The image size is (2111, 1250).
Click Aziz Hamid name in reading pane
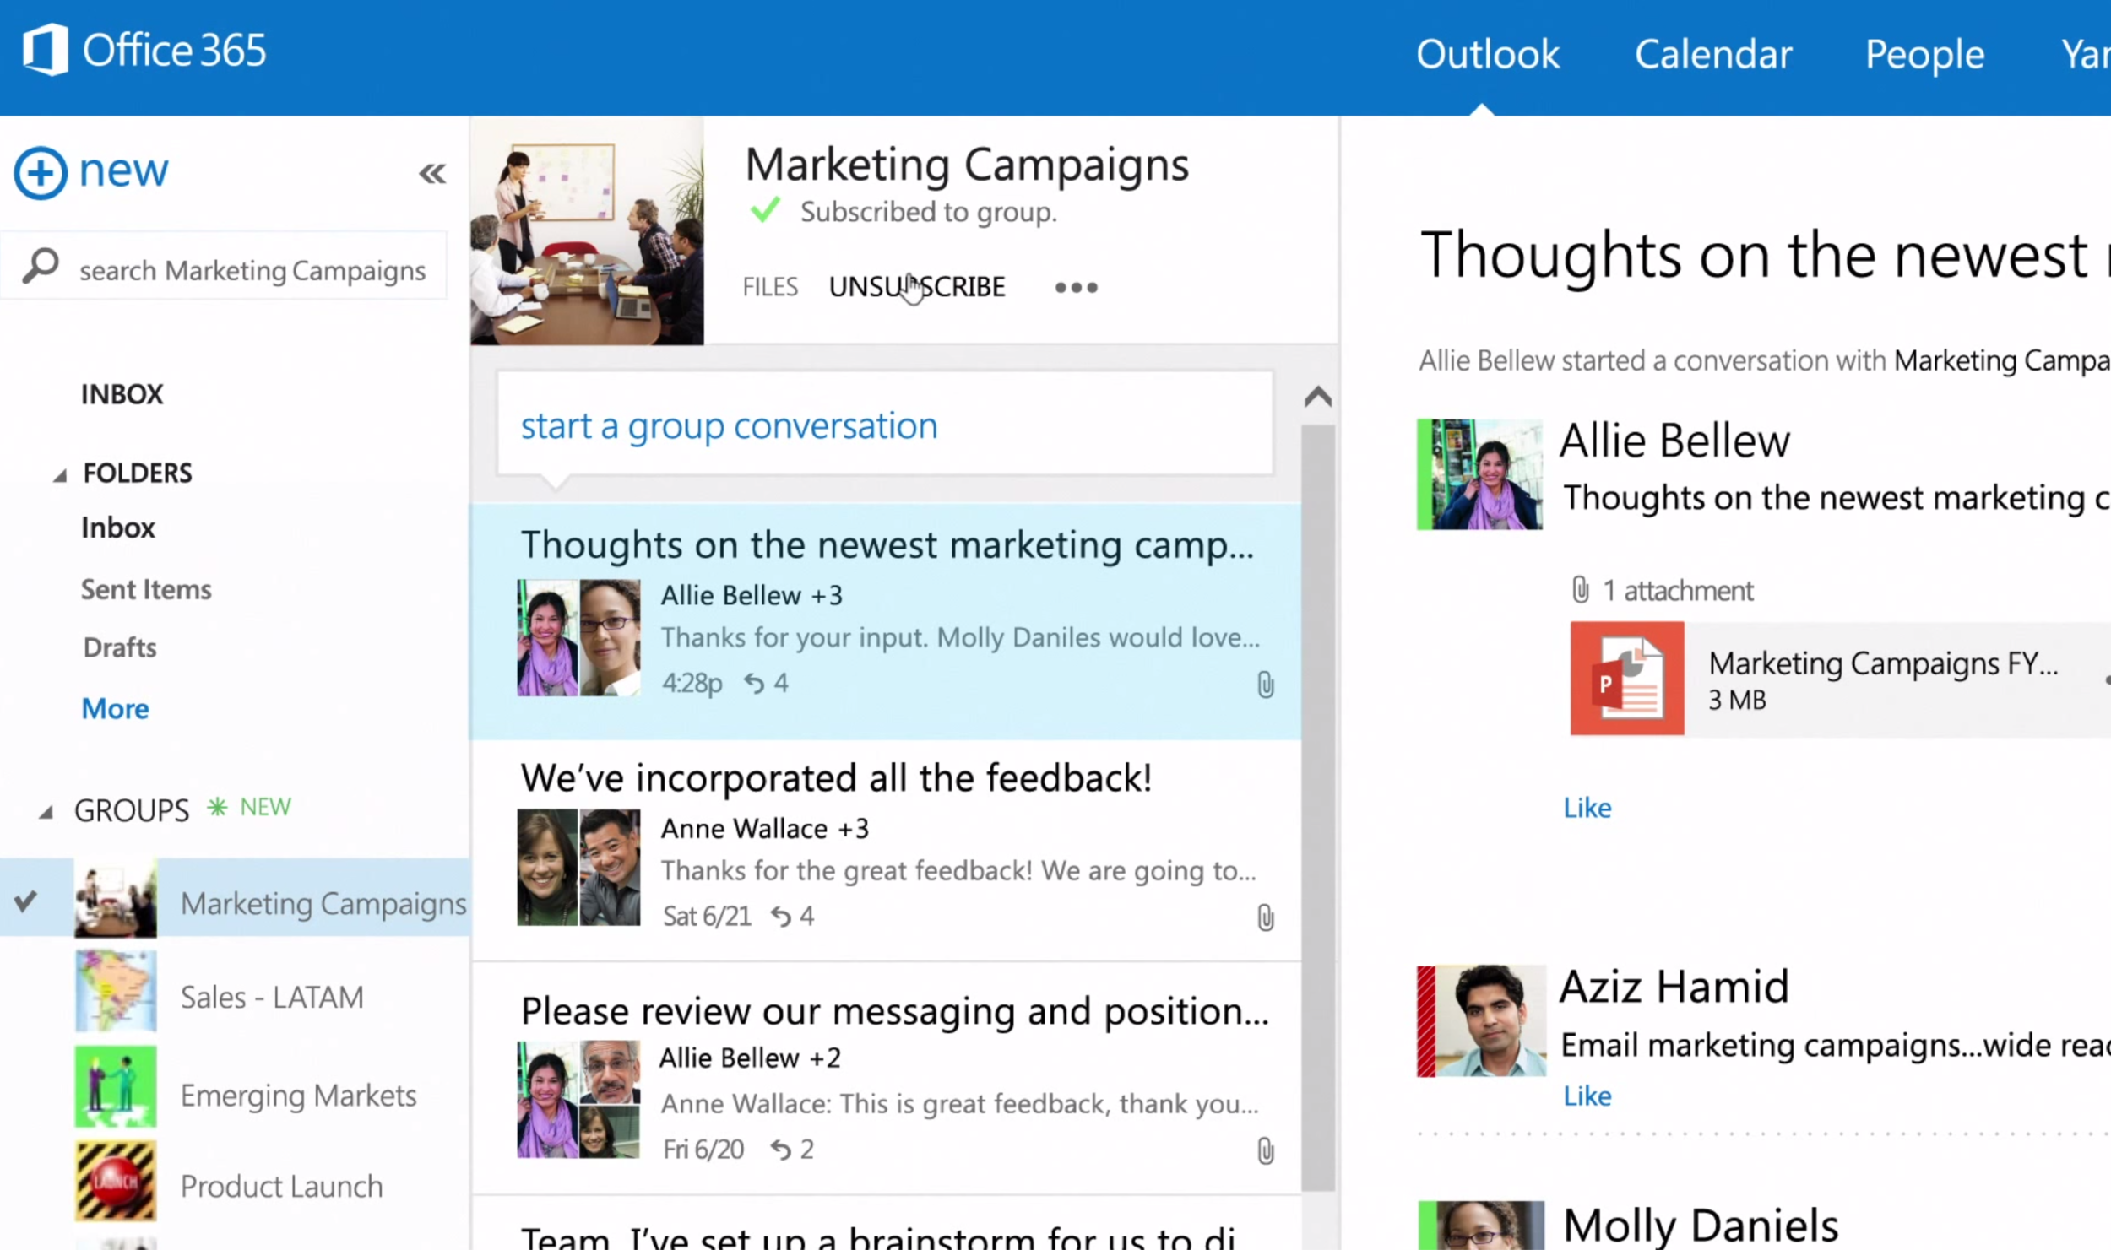click(x=1674, y=987)
